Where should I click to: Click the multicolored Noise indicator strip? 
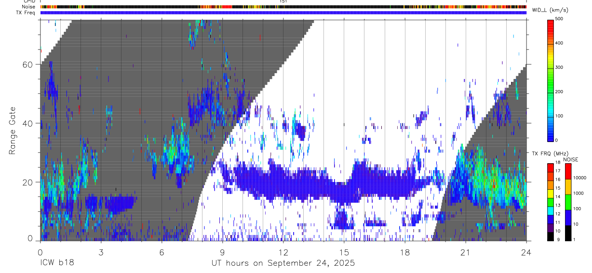point(283,7)
